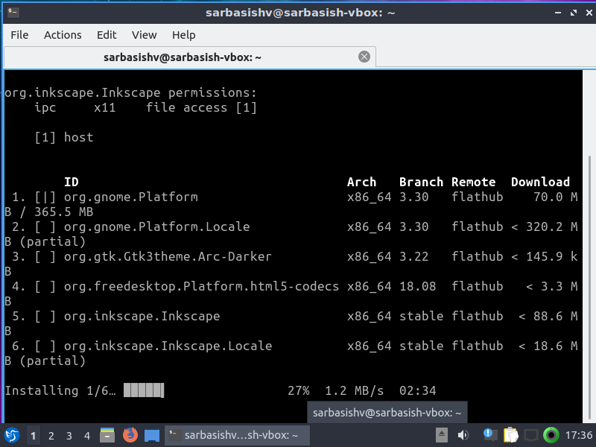Open the Help menu
The image size is (596, 447).
pos(183,35)
